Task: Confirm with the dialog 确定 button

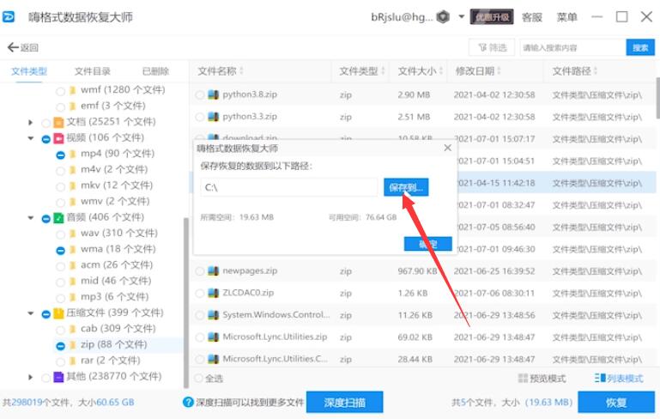Action: coord(427,244)
